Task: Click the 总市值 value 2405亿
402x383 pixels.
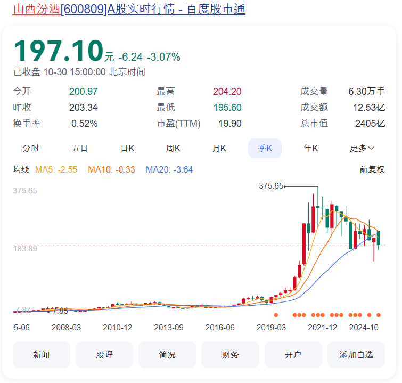Action: [x=370, y=124]
